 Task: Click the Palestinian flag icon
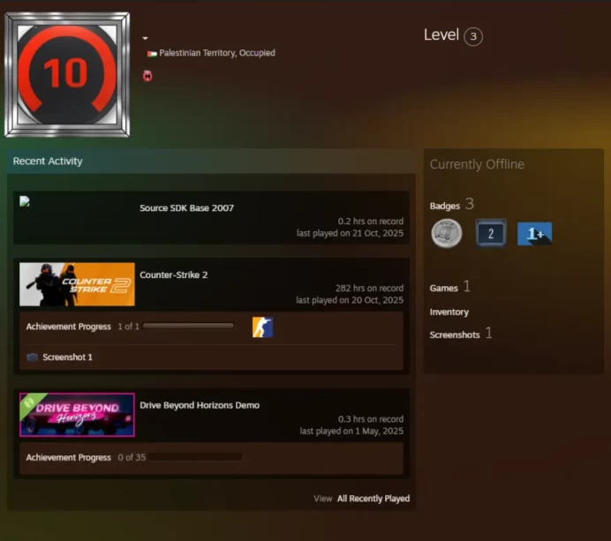[152, 53]
